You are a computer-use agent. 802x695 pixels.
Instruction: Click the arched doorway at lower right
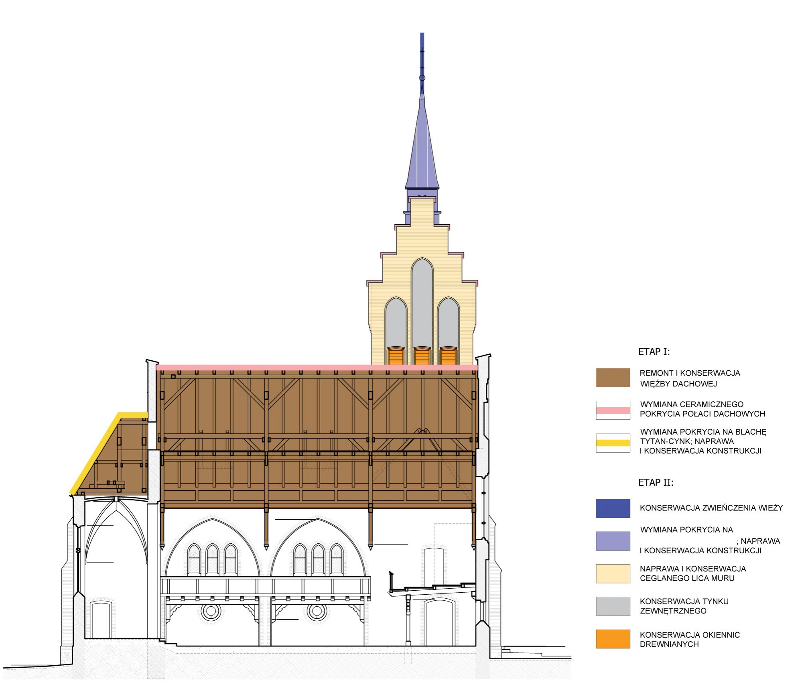pyautogui.click(x=440, y=622)
